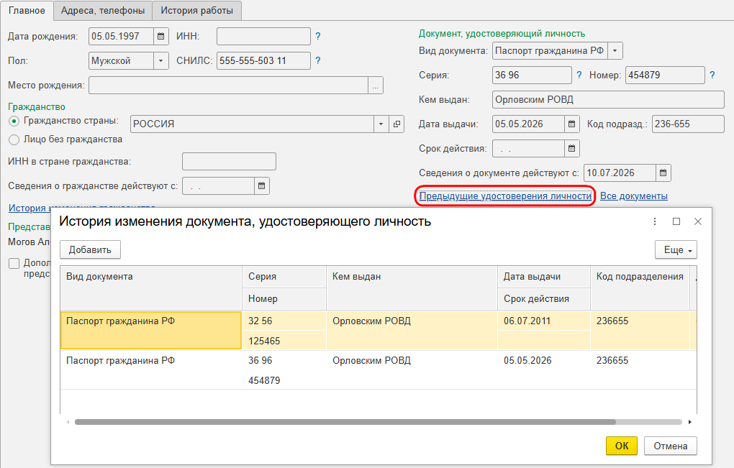Viewport: 734px width, 468px height.
Task: Click the scrollbar's left arrow in the dialog
Action: click(x=68, y=422)
